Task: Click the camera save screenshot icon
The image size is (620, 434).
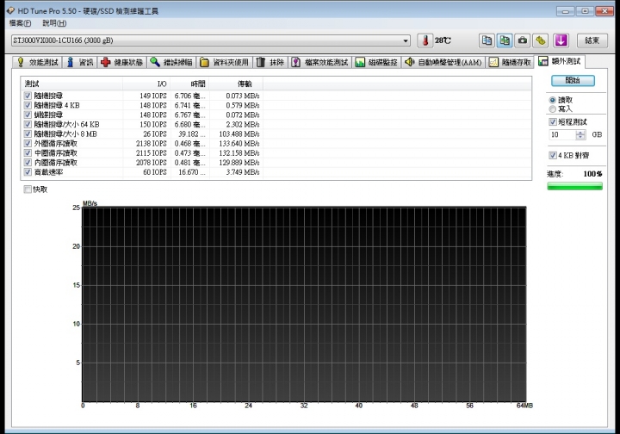Action: point(523,40)
